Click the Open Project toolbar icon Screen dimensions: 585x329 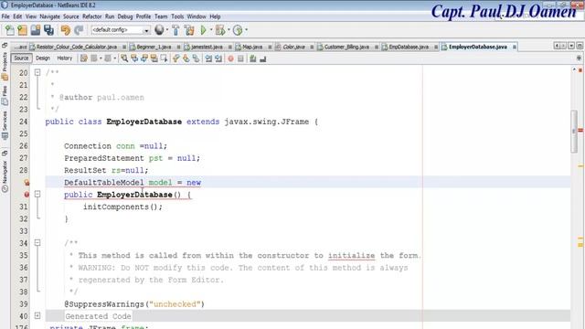click(x=36, y=30)
